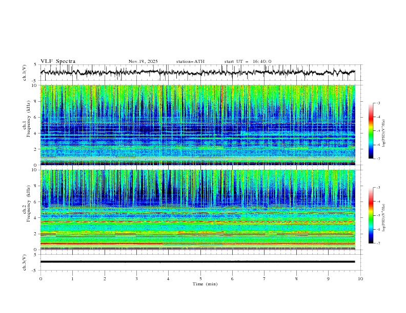
Task: Click the ch.2 spectrogram color bar
Action: pos(371,215)
